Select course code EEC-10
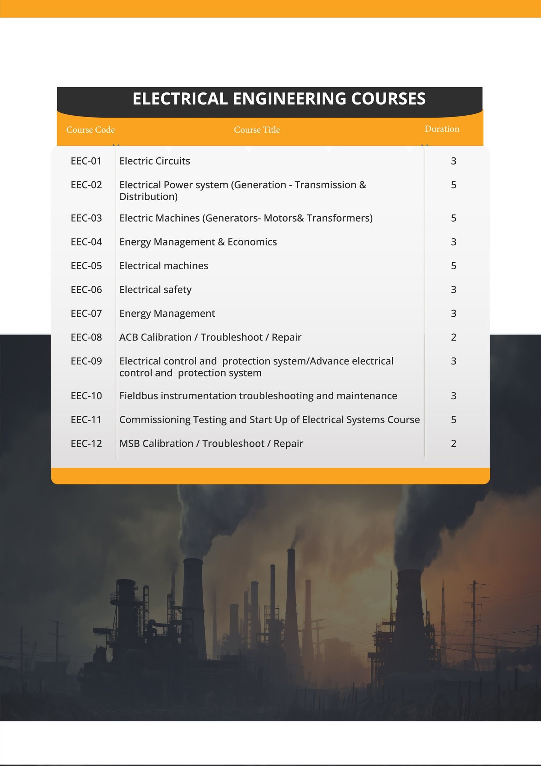The height and width of the screenshot is (766, 541). click(x=86, y=396)
